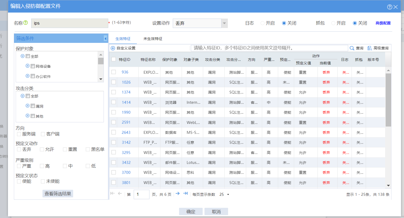Expand the 其他 attack category node
The image size is (404, 218).
coord(28,116)
